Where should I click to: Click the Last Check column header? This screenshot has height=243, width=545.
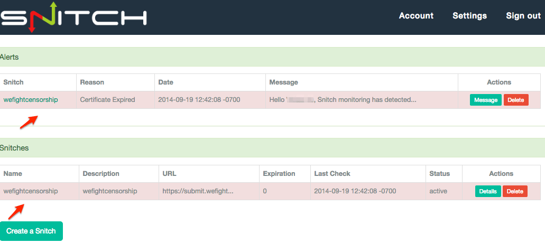[x=332, y=174]
